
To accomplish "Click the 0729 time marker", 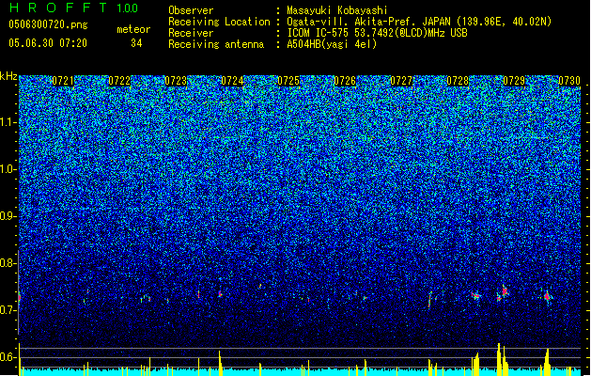I will 514,81.
